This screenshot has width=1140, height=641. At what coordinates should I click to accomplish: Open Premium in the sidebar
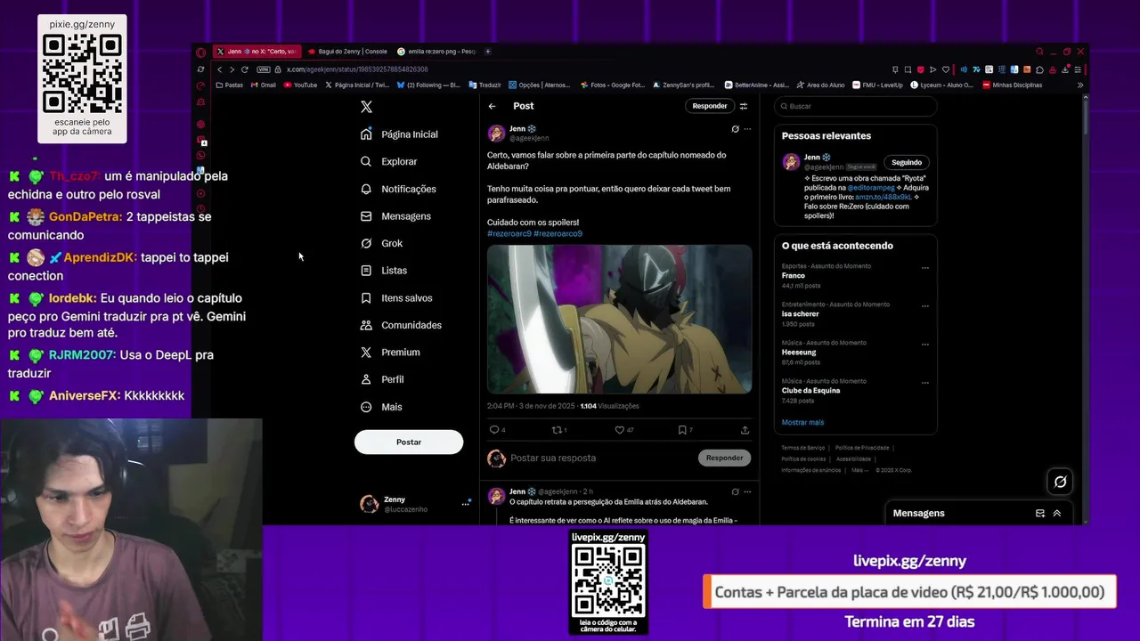(x=390, y=353)
